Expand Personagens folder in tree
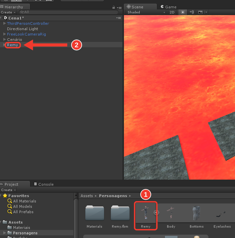 (5, 233)
